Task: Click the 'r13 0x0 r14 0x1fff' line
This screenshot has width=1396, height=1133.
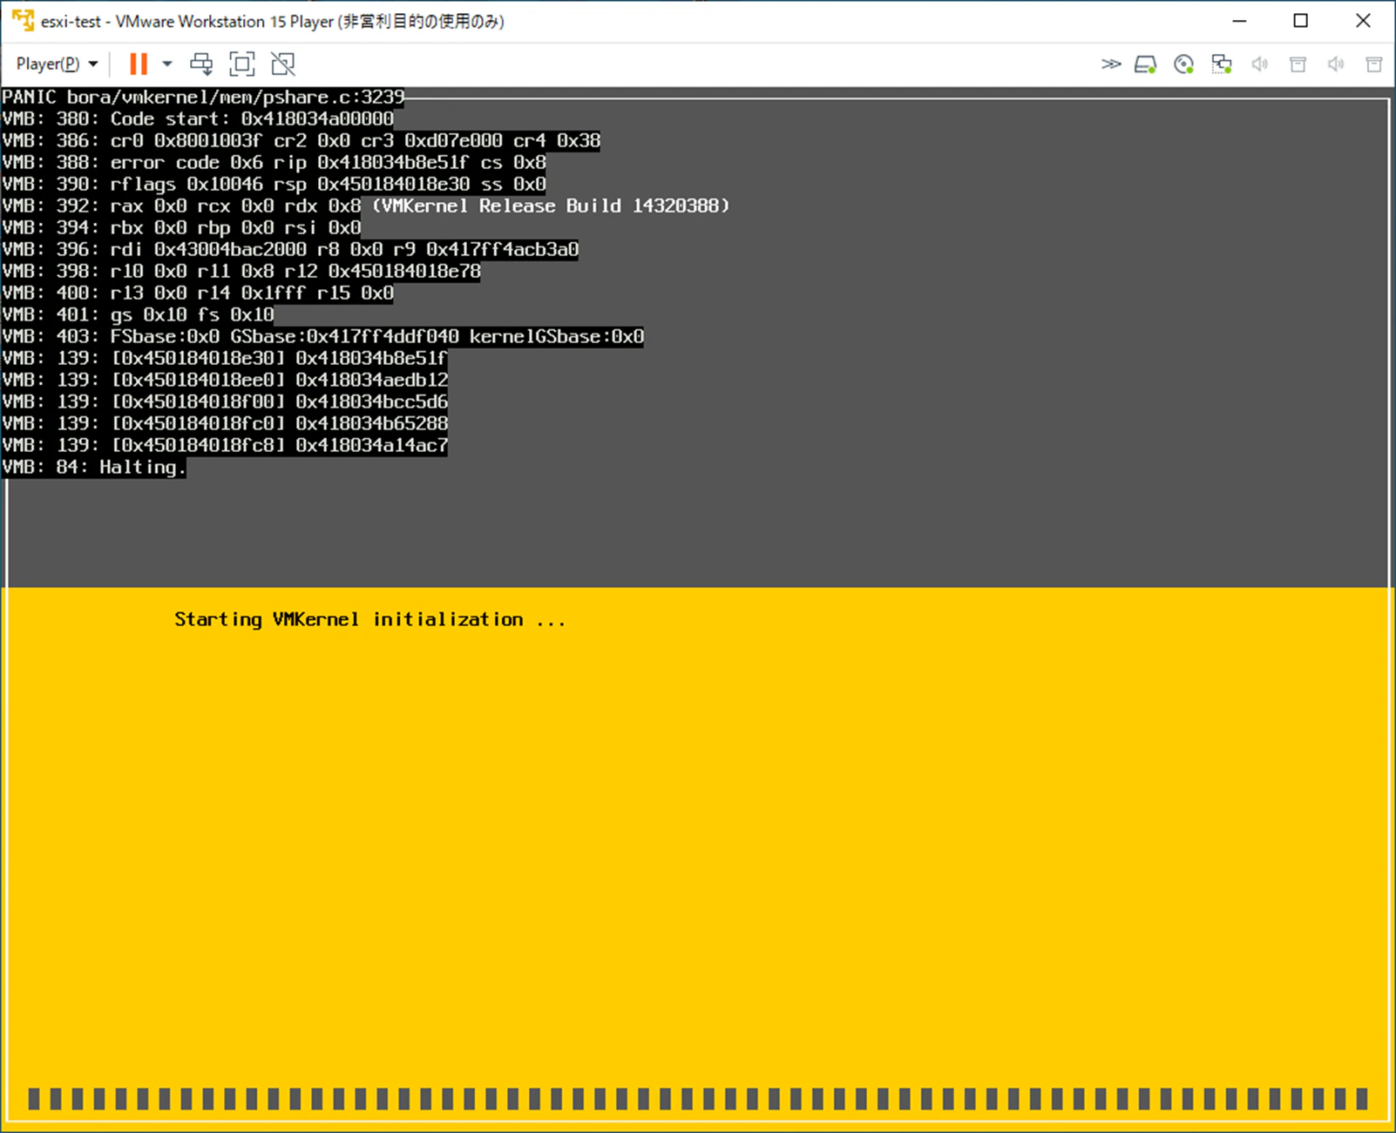Action: (x=198, y=293)
